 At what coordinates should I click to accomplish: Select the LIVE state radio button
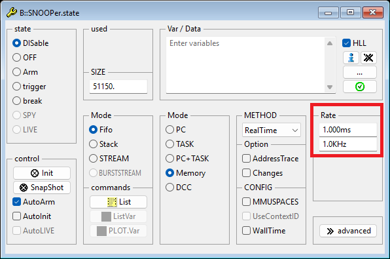[25, 130]
